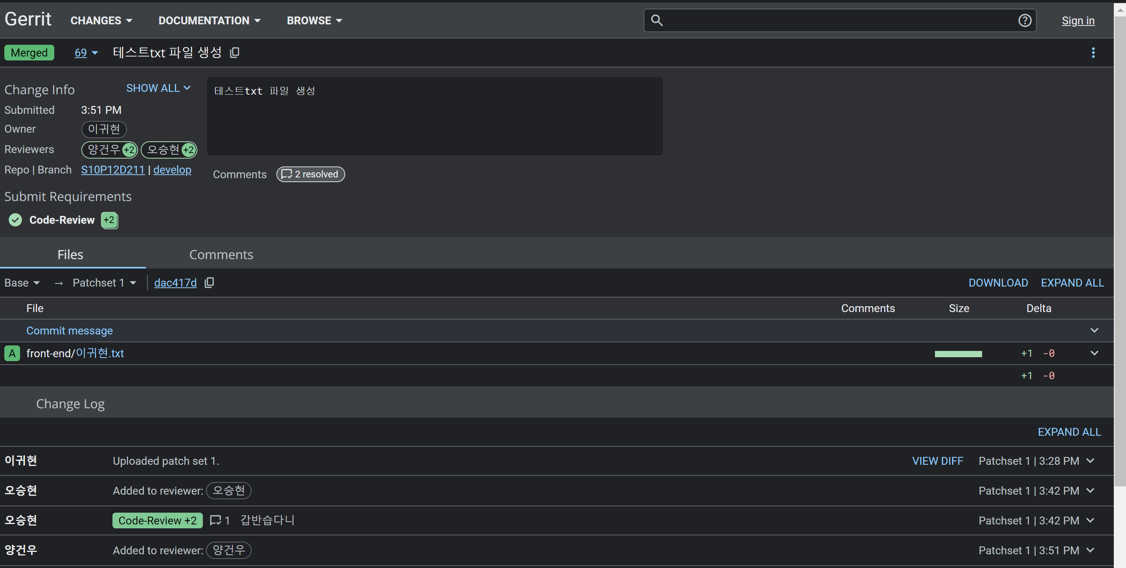Copy commit hash dac417d to clipboard
This screenshot has width=1126, height=568.
click(210, 283)
